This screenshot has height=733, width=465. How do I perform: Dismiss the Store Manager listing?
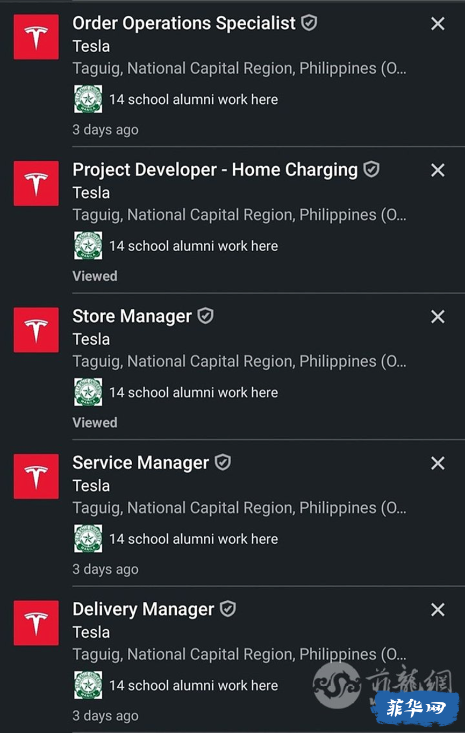click(438, 317)
